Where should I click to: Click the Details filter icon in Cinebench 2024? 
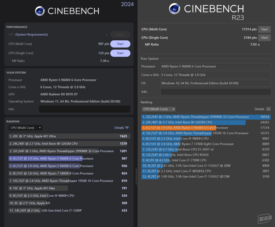coord(127,127)
